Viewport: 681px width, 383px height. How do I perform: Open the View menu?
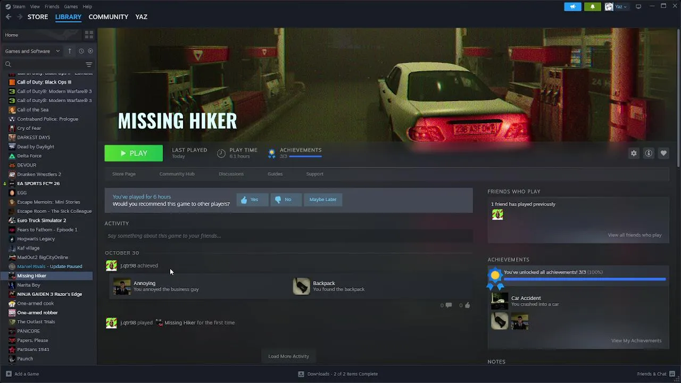[35, 6]
